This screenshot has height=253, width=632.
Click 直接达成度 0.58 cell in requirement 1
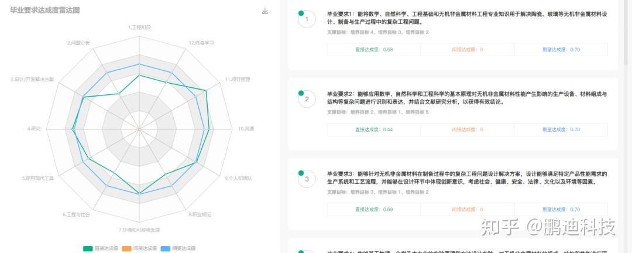click(373, 50)
